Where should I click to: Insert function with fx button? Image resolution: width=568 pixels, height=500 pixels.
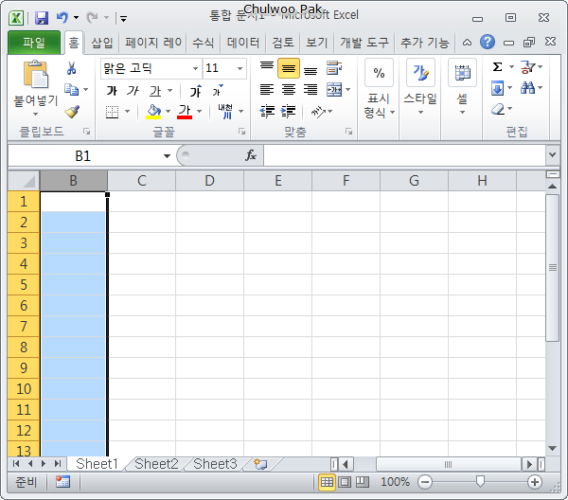click(x=251, y=155)
